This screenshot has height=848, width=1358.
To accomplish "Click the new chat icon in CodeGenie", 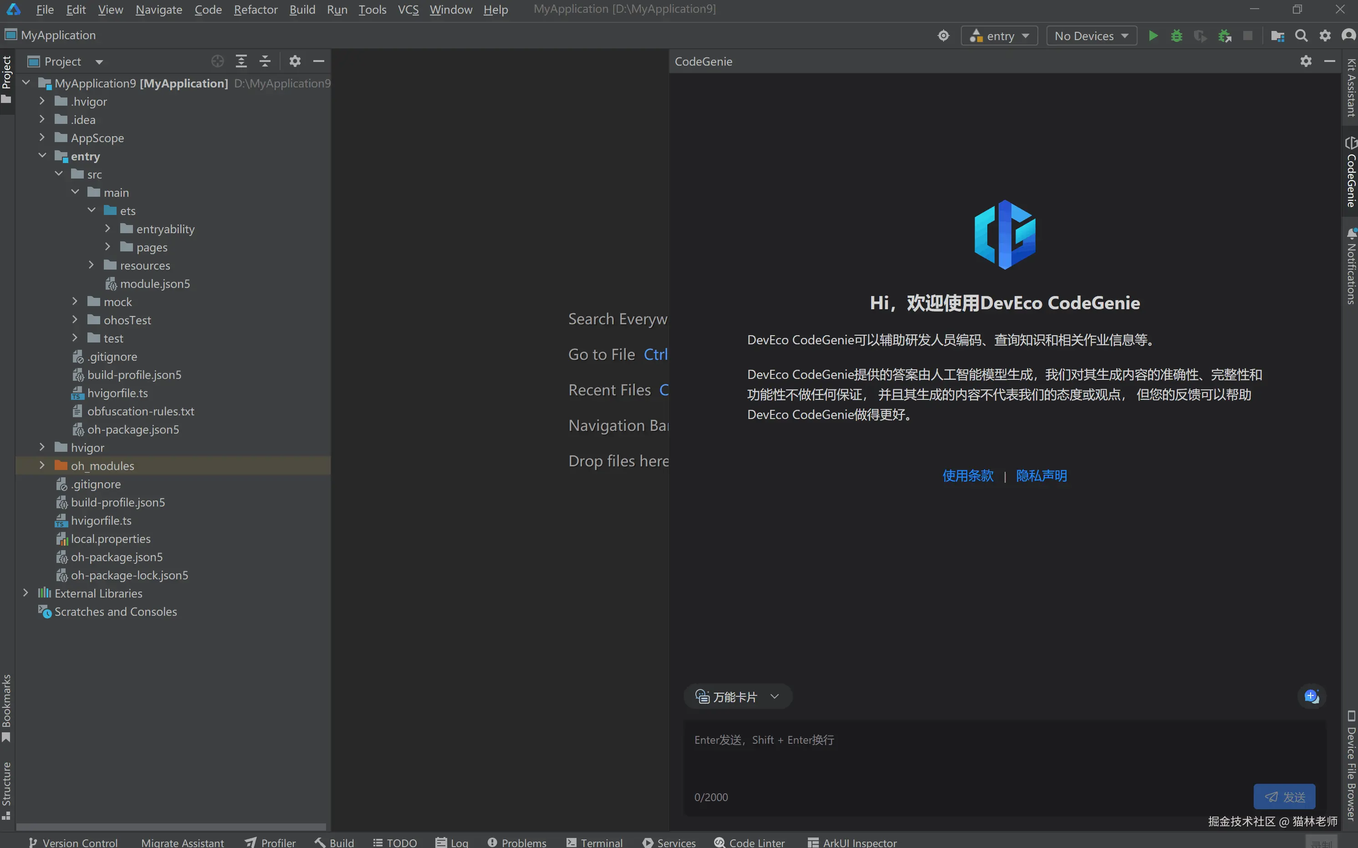I will pos(1311,697).
